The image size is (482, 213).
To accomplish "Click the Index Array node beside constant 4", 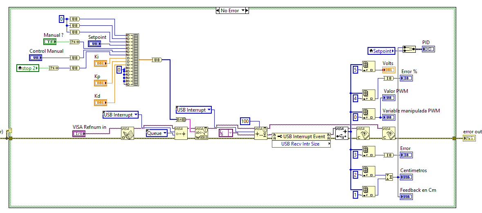I will tap(369, 96).
